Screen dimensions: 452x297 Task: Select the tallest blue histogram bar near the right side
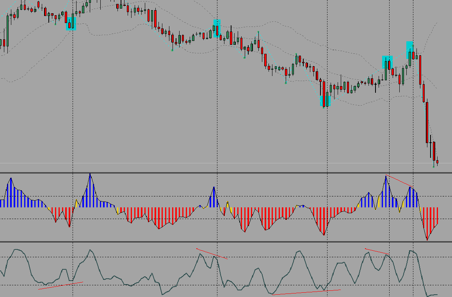[x=386, y=191]
